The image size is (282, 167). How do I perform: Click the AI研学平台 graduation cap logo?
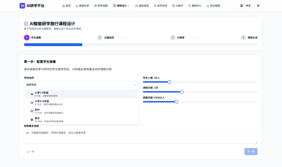(22, 5)
